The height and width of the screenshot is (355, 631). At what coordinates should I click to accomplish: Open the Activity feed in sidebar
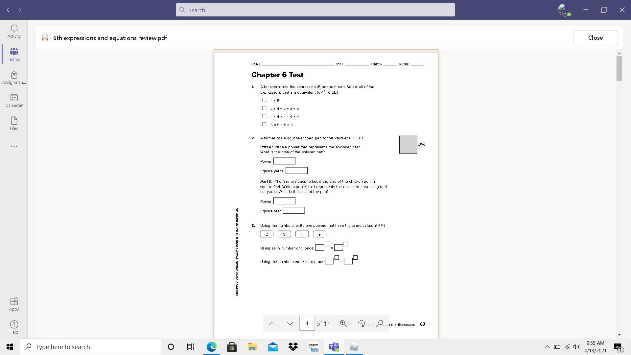[x=14, y=32]
